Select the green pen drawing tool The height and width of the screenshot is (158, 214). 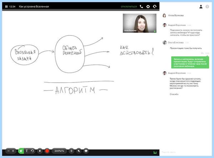click(x=21, y=151)
